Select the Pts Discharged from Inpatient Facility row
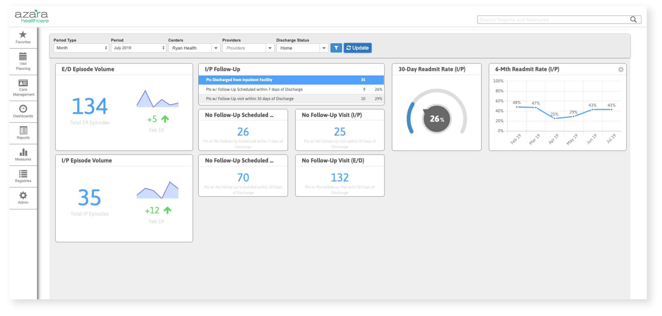The image size is (662, 316). pos(291,80)
